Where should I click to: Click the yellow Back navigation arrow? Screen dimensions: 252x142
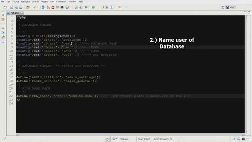[119, 7]
